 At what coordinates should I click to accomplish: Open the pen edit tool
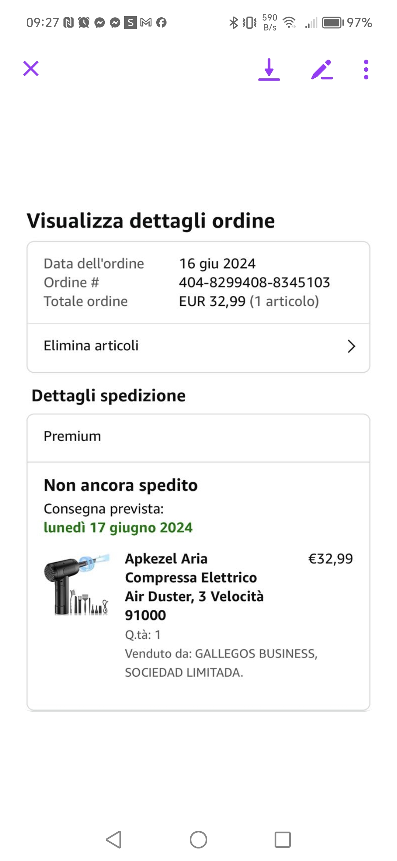click(x=322, y=69)
